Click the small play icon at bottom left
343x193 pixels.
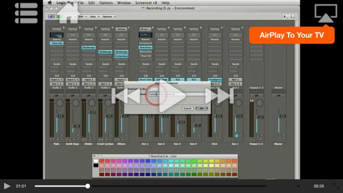[7, 186]
